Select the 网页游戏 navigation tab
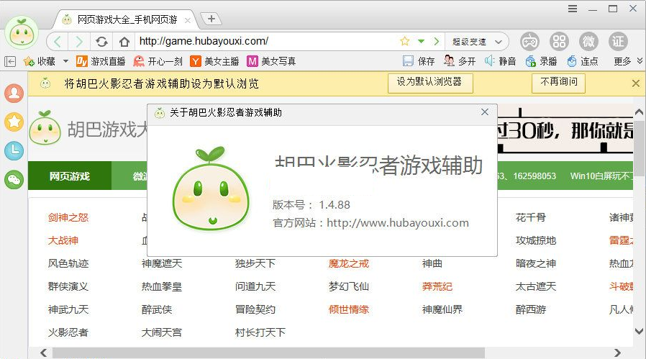Viewport: 646px width, 359px height. coord(70,176)
